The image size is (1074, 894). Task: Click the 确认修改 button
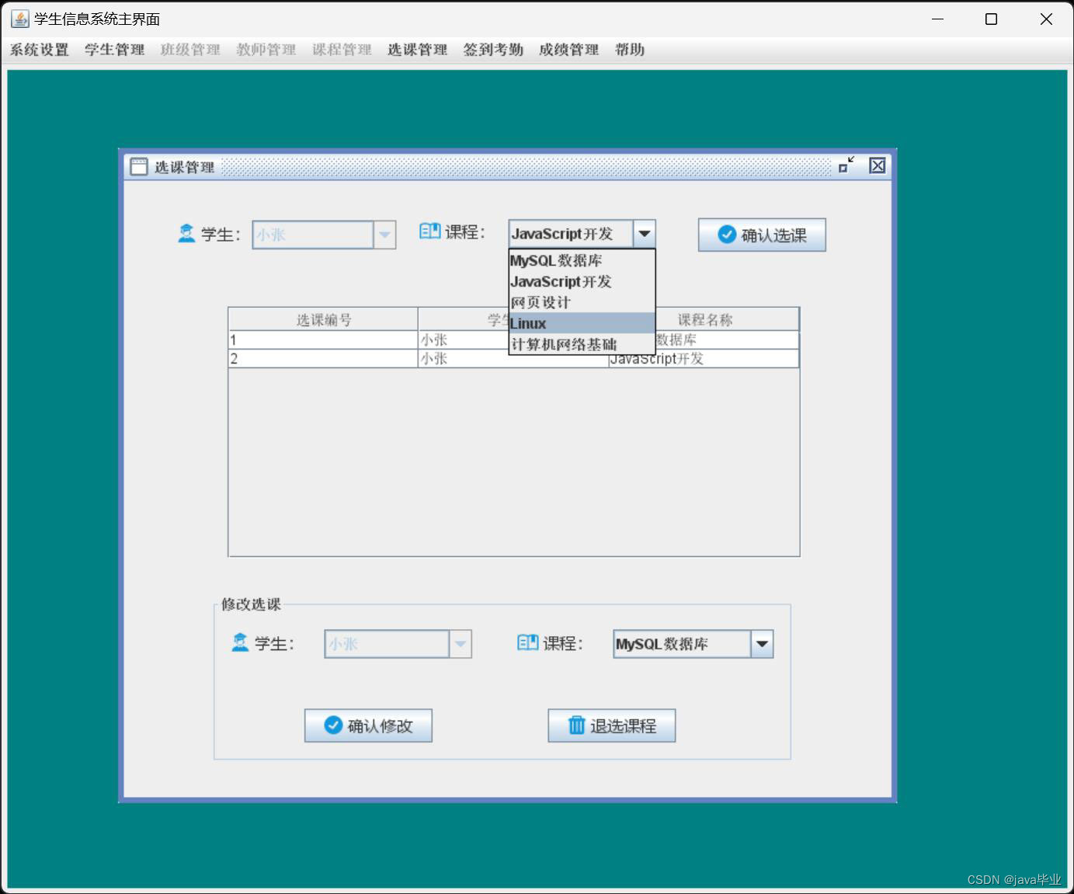click(368, 725)
